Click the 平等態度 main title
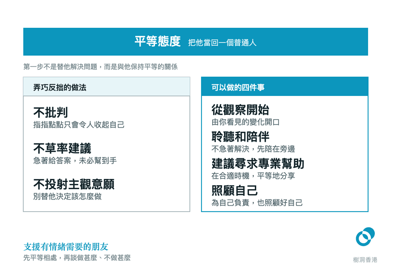Image resolution: width=403 pixels, height=269 pixels. pos(158,41)
